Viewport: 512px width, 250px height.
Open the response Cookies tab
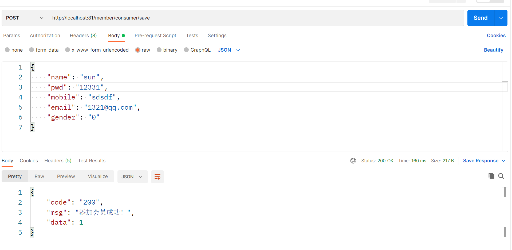pyautogui.click(x=29, y=161)
